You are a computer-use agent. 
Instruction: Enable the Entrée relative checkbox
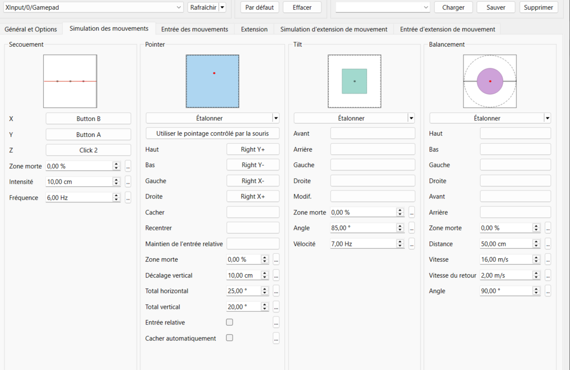click(x=230, y=322)
